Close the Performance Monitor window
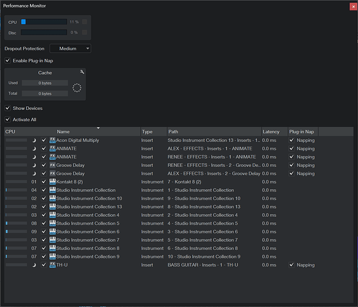Viewport: 358px width, 307px height. [x=353, y=7]
